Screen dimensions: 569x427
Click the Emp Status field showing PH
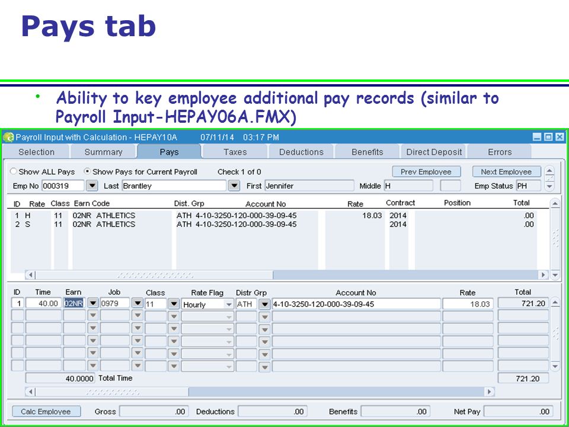528,186
